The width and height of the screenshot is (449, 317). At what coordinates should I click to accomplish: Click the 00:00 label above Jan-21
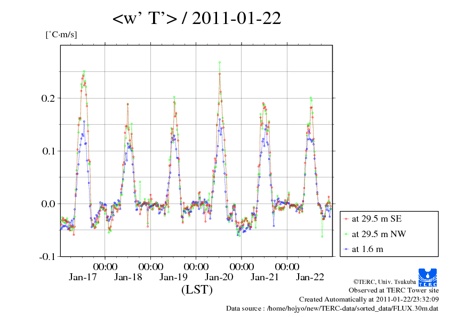click(x=287, y=266)
